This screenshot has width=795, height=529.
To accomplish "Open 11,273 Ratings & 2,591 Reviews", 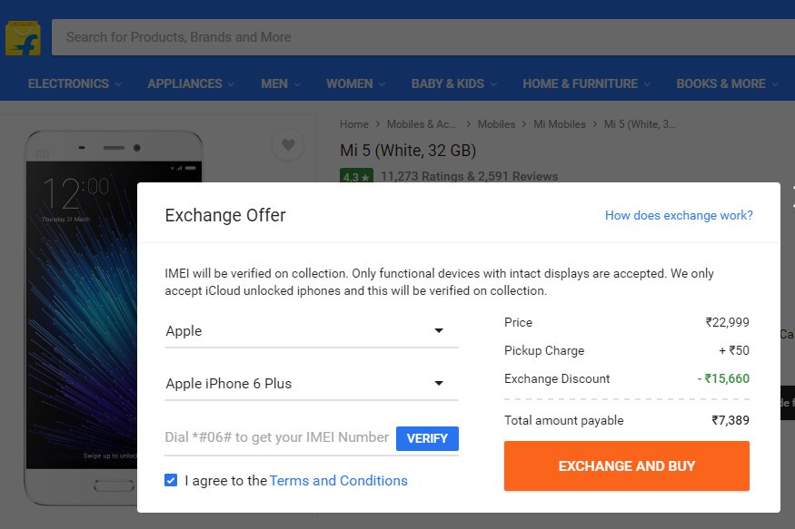I will pos(470,176).
